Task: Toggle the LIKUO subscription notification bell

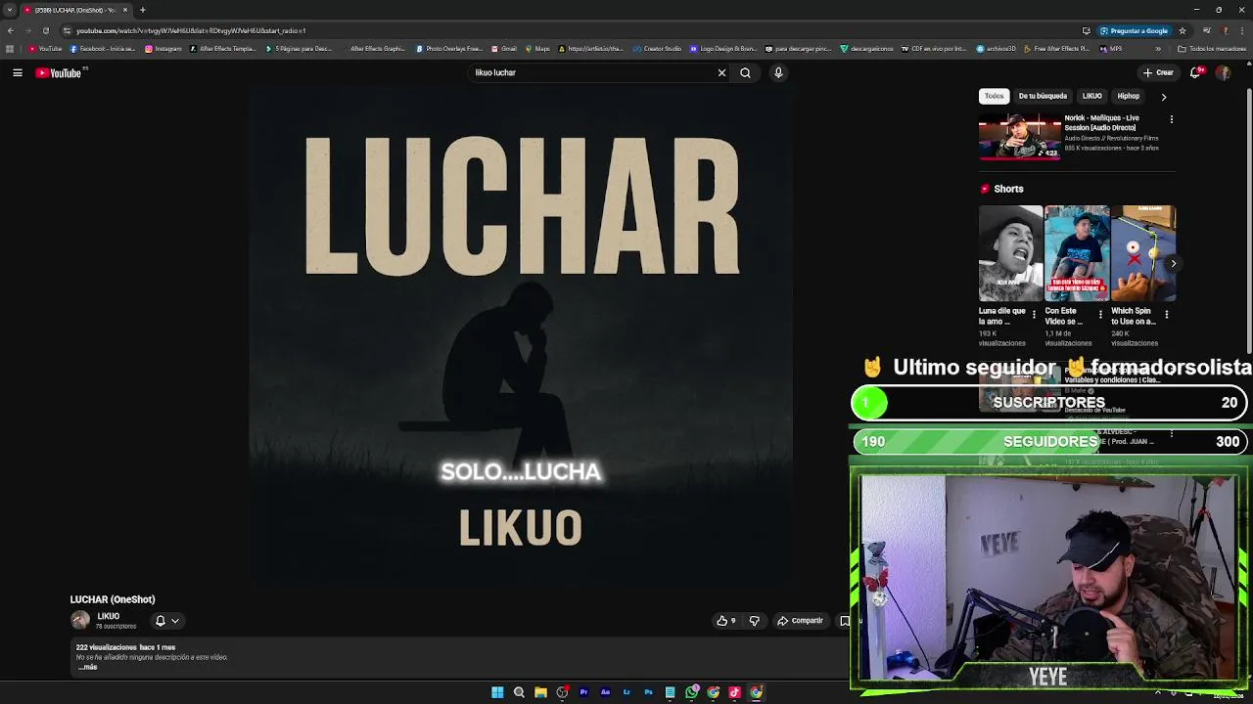Action: point(161,621)
